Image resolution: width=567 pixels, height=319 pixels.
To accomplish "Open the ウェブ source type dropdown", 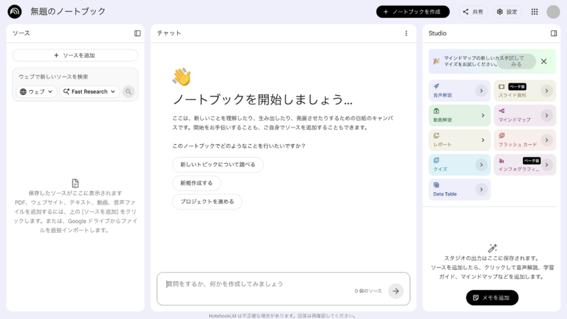I will (36, 91).
